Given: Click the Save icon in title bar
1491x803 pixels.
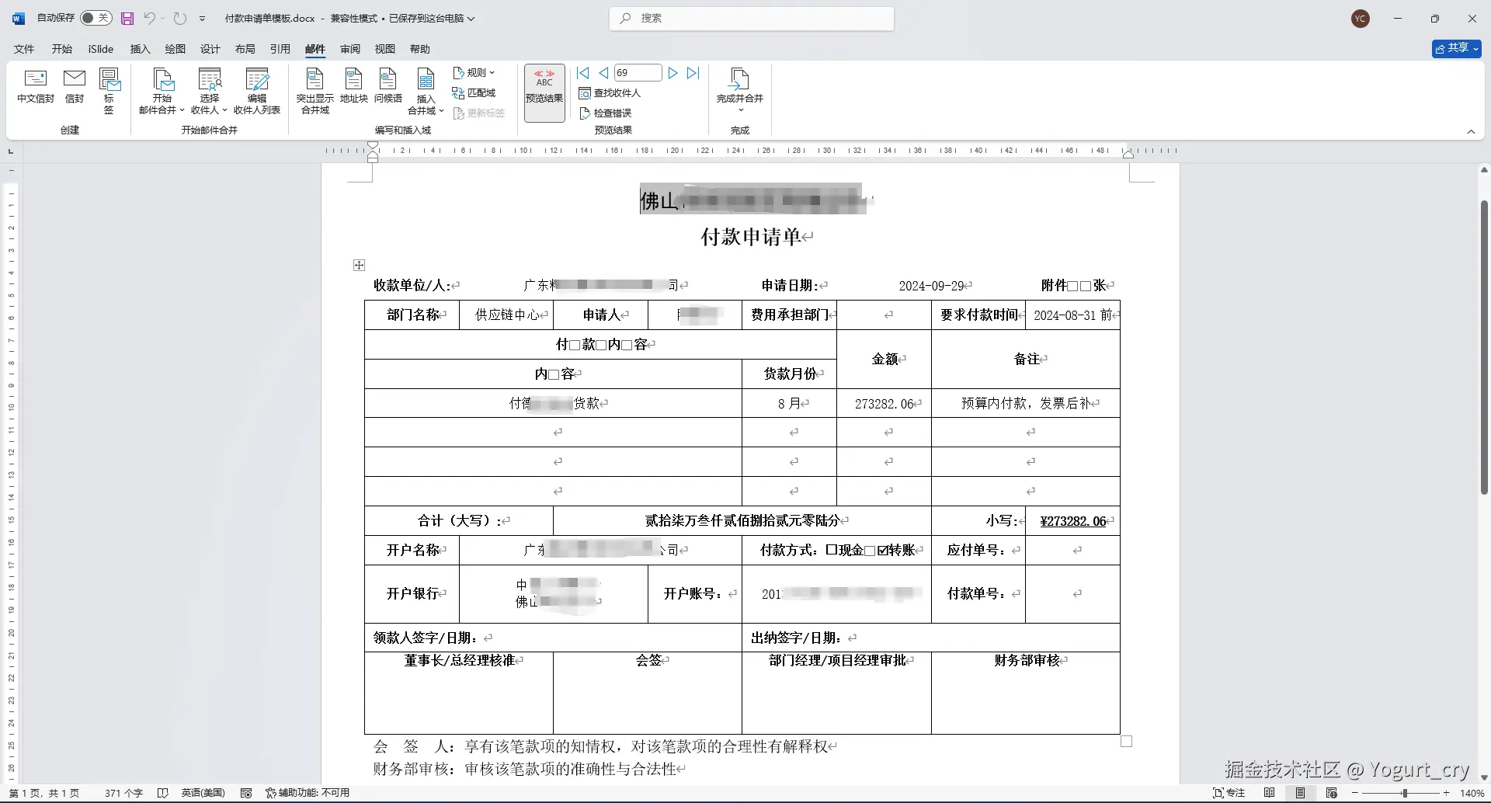Looking at the screenshot, I should pyautogui.click(x=127, y=18).
